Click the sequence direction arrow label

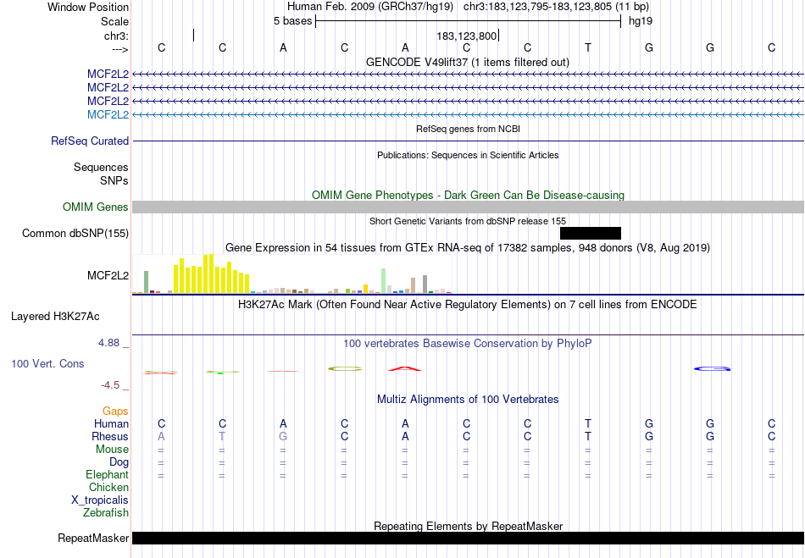(x=119, y=49)
